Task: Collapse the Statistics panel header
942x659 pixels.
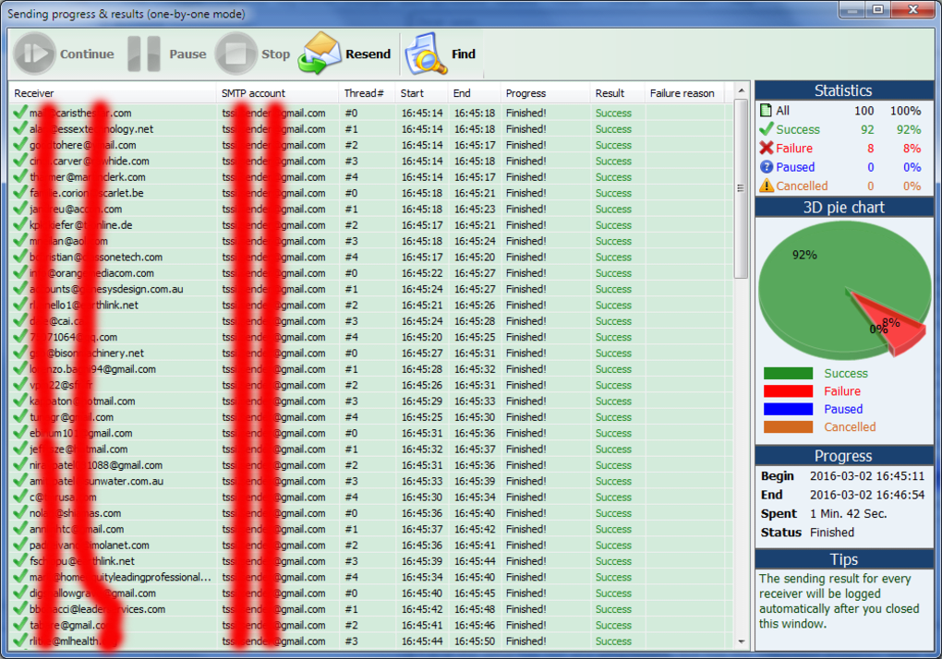Action: [x=842, y=90]
